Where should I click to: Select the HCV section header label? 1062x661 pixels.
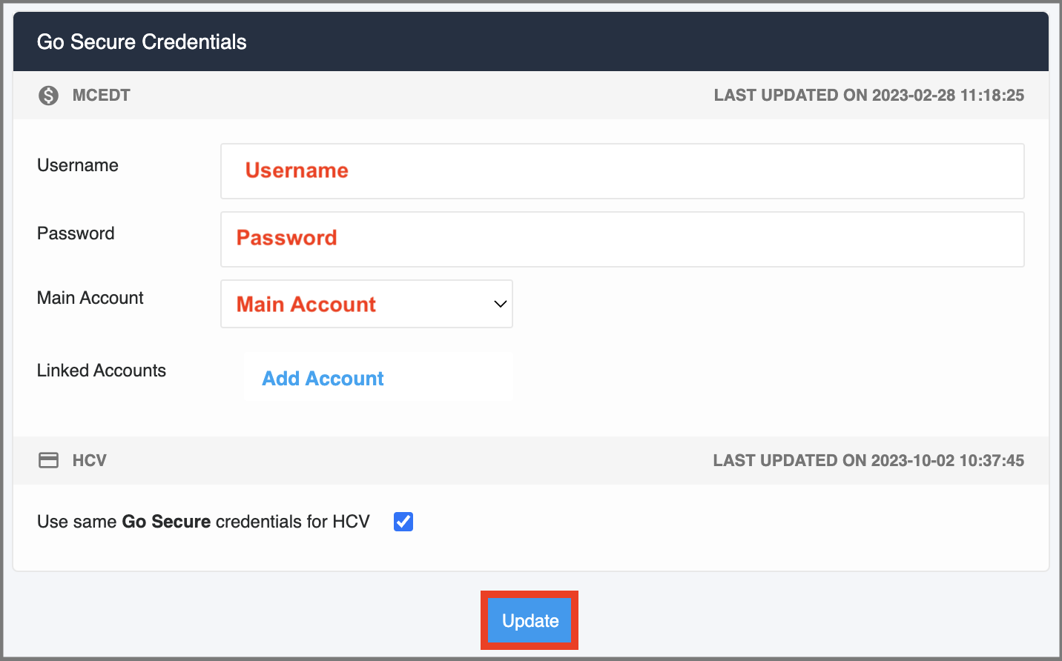click(90, 460)
